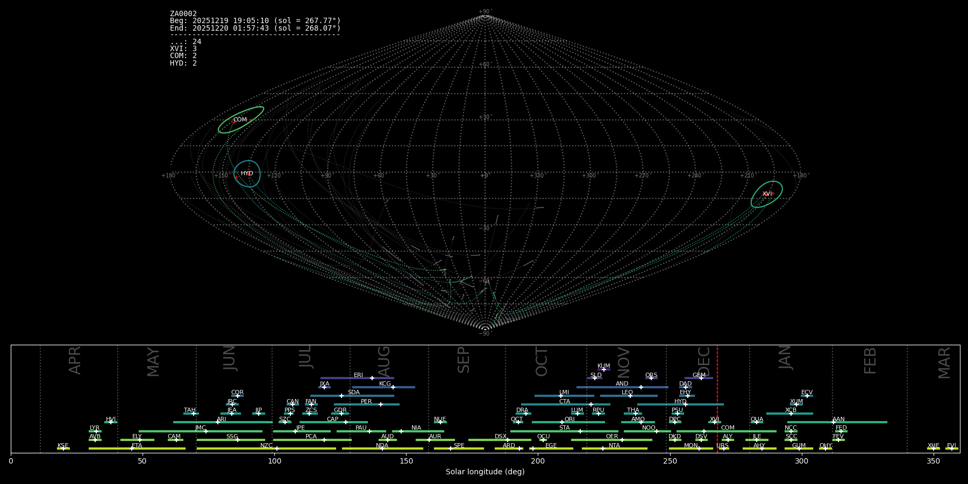Click the station ID ZA0002
Viewport: 968px width, 484px height.
183,14
